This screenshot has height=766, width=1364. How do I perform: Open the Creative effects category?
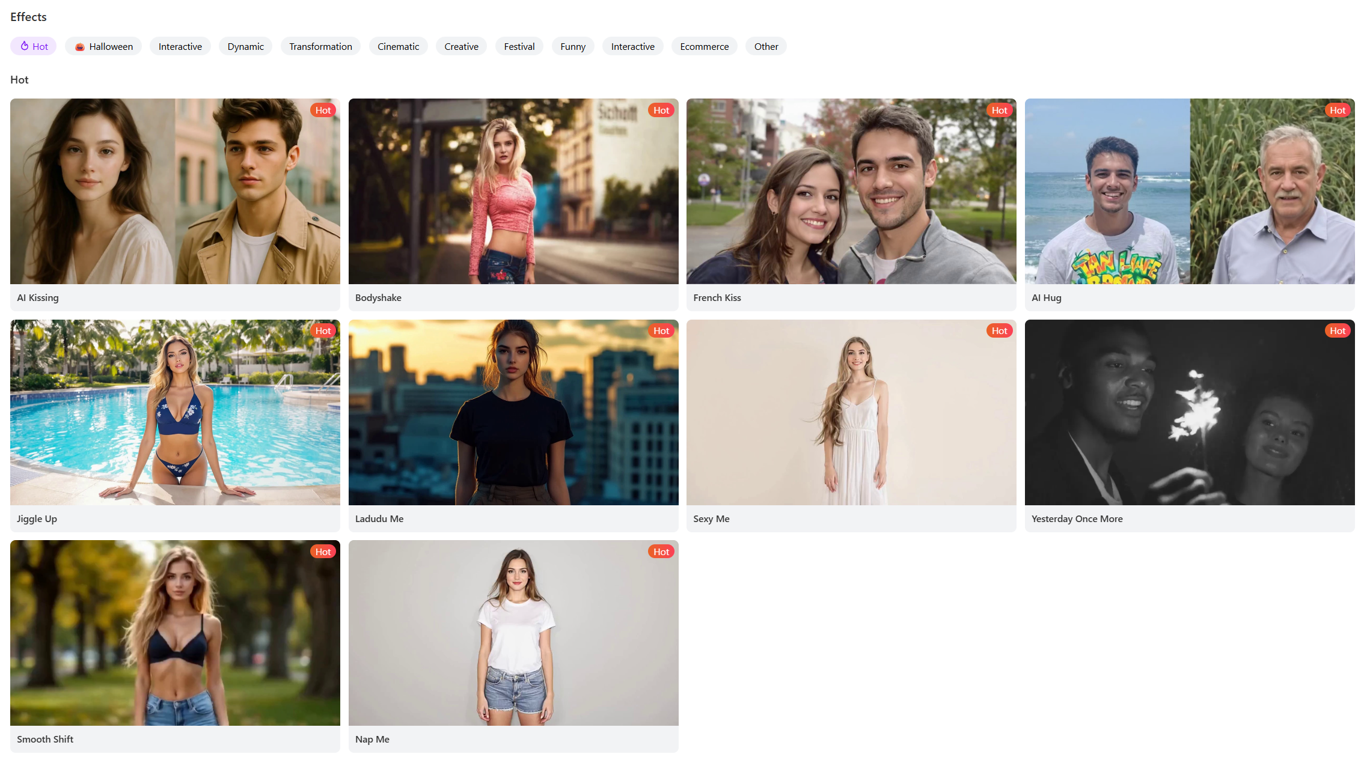pos(461,46)
